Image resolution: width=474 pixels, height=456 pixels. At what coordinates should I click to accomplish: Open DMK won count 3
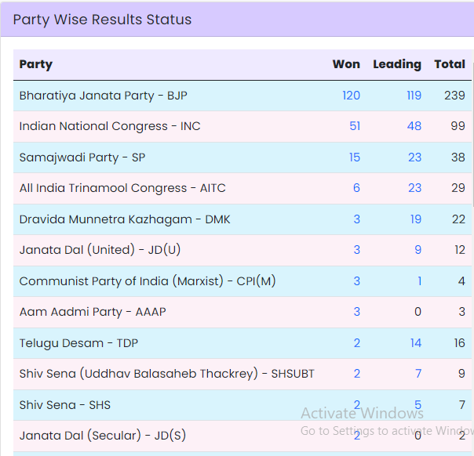click(356, 219)
